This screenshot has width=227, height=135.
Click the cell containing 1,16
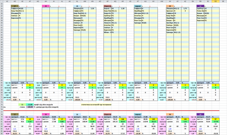tap(92, 8)
